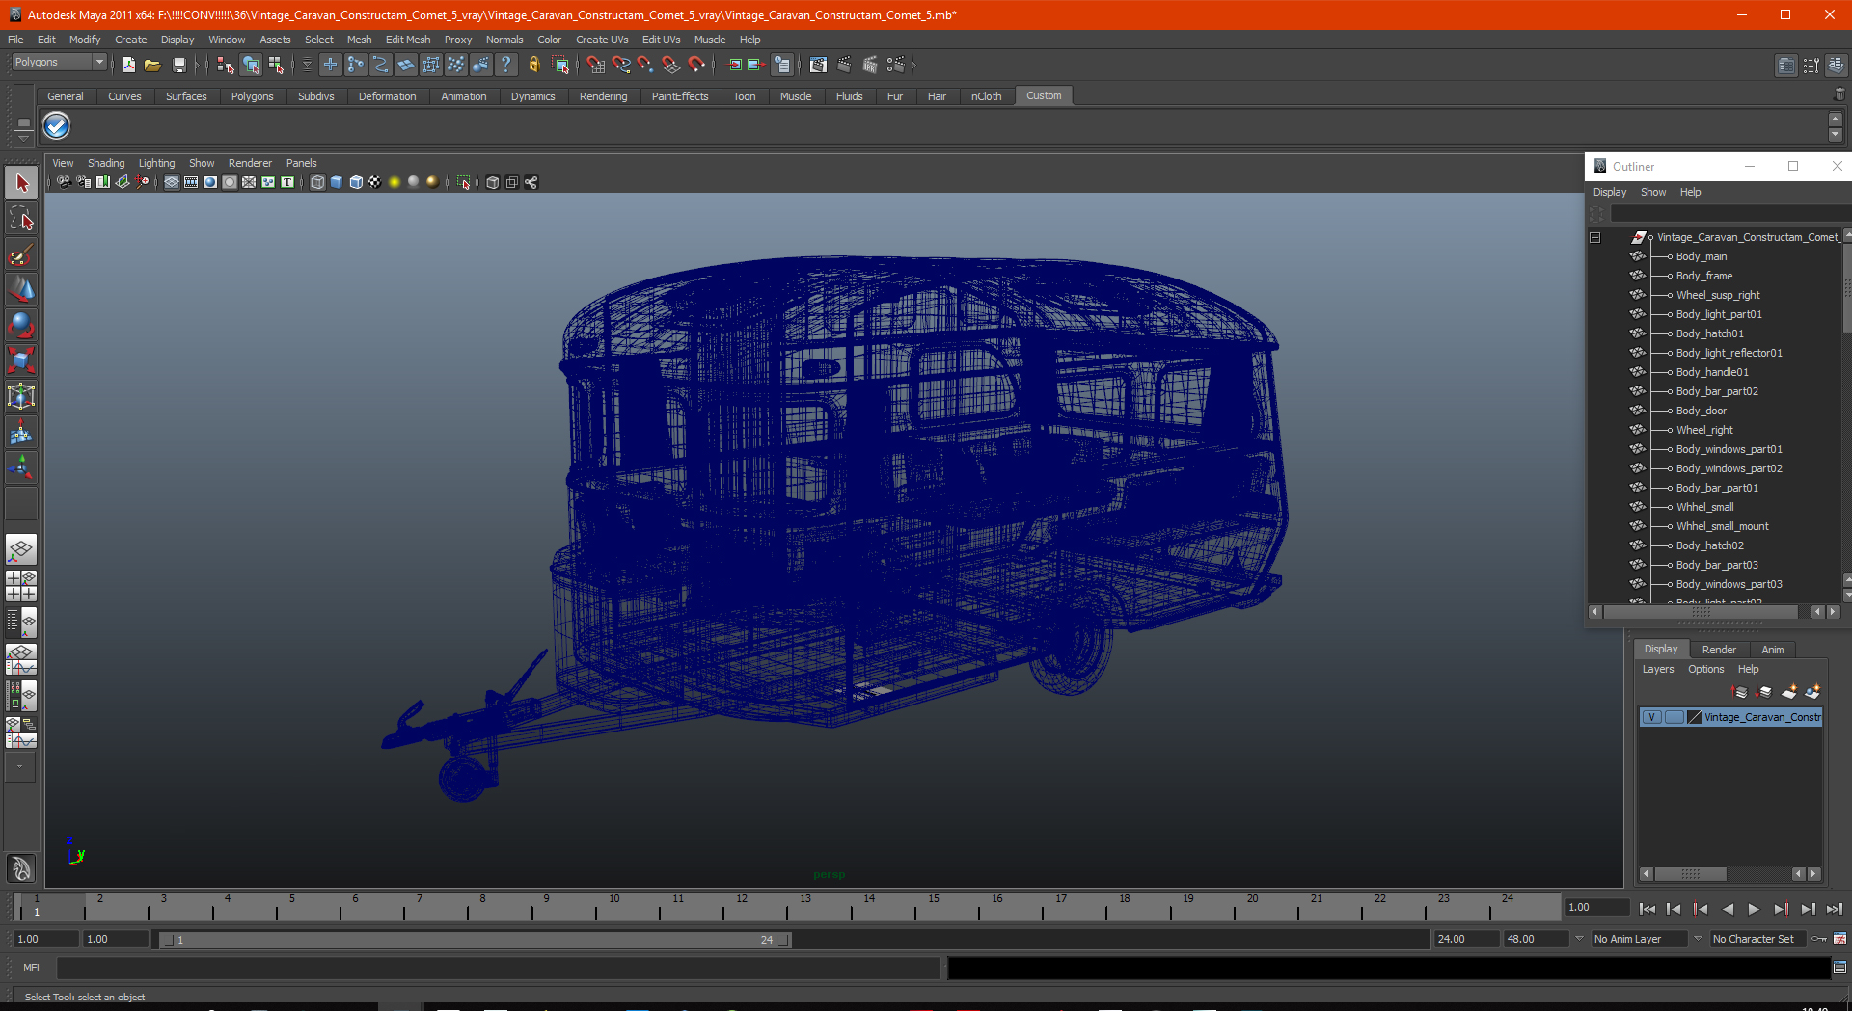Create a new scene file

coord(129,65)
